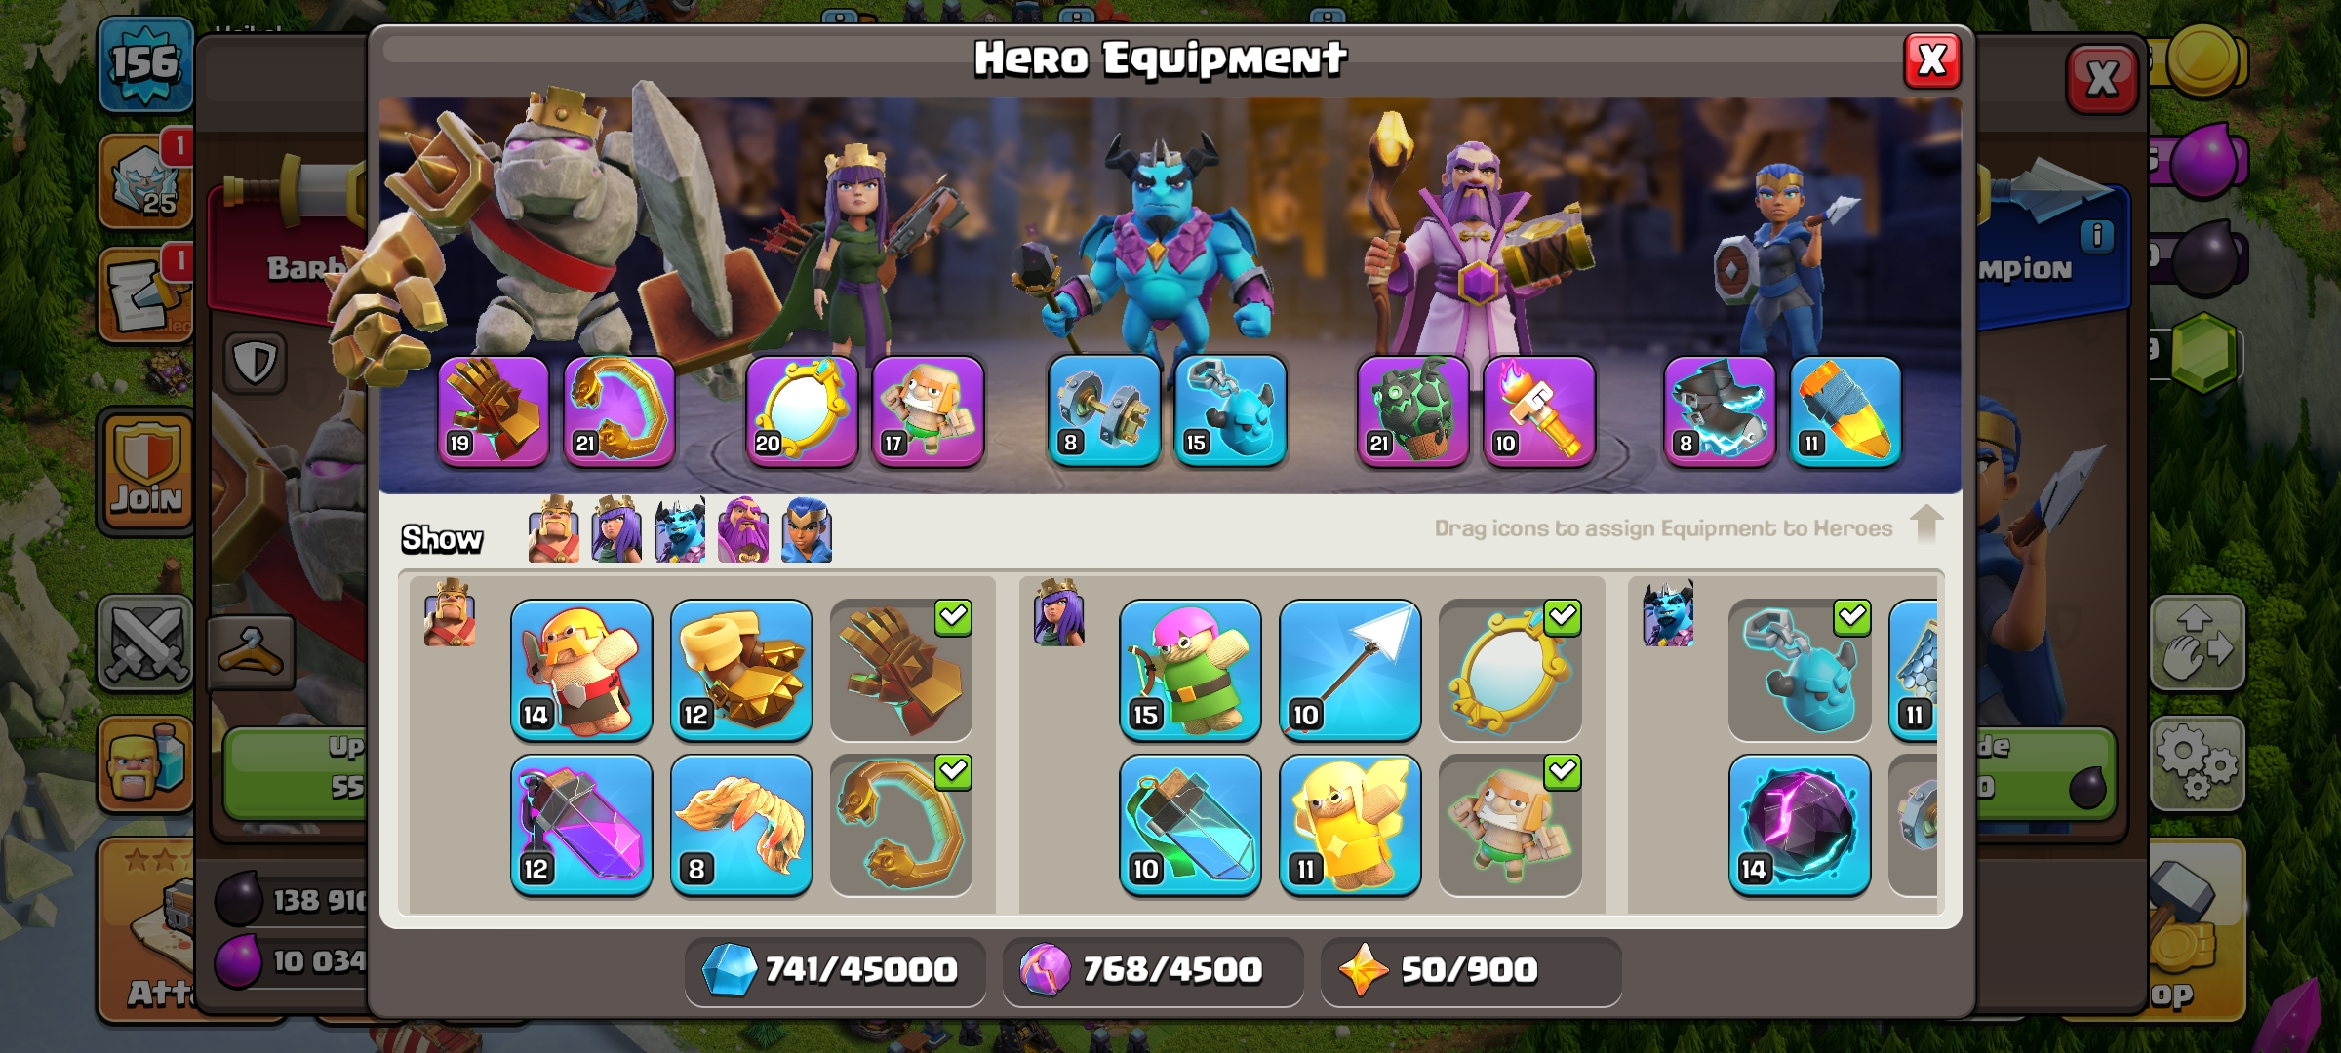Image resolution: width=2341 pixels, height=1053 pixels.
Task: Tap the level 10 Invisibility Vial equipment
Action: [x=1190, y=825]
